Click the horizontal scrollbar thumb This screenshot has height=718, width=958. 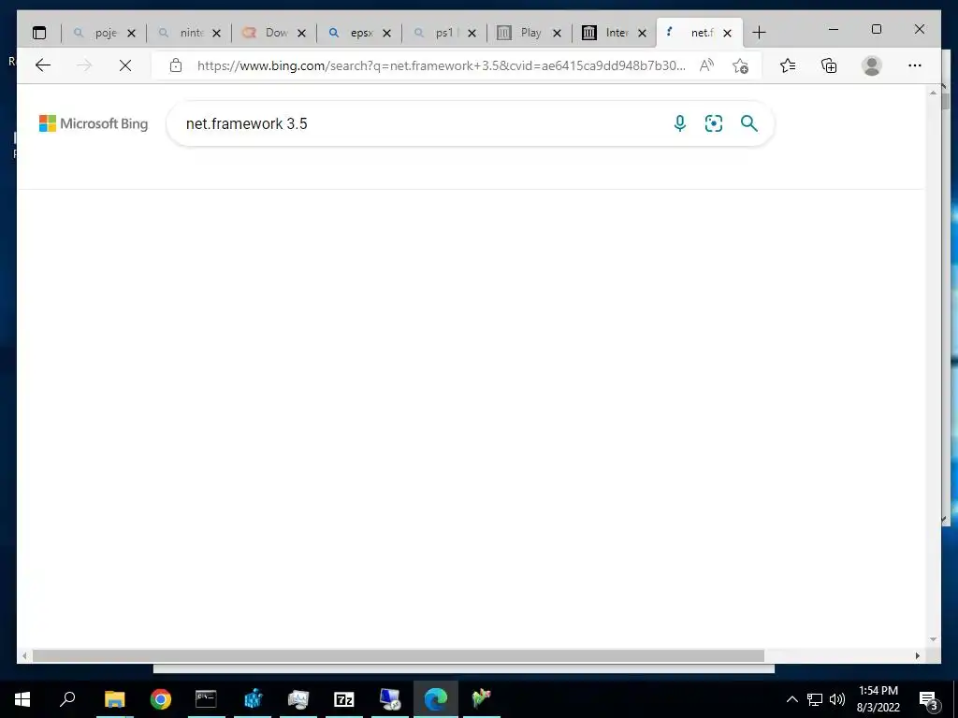coord(399,655)
